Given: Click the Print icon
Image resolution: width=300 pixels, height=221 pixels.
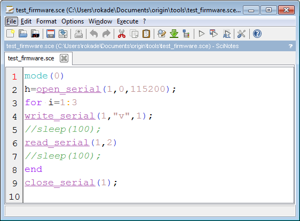Looking at the screenshot, I should point(78,34).
